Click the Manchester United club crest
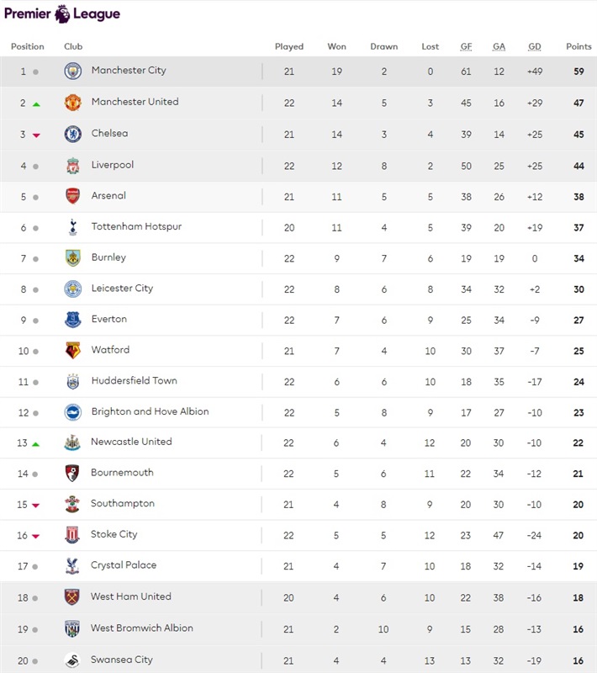Viewport: 597px width, 673px height. tap(73, 103)
